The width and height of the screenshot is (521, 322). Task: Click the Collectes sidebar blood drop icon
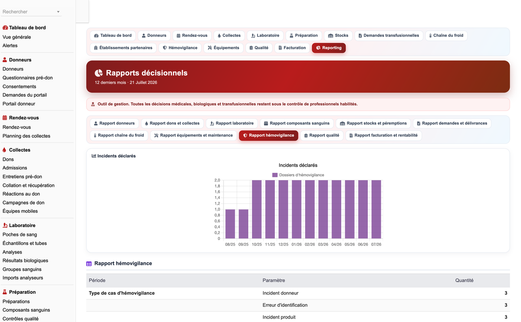[4, 150]
